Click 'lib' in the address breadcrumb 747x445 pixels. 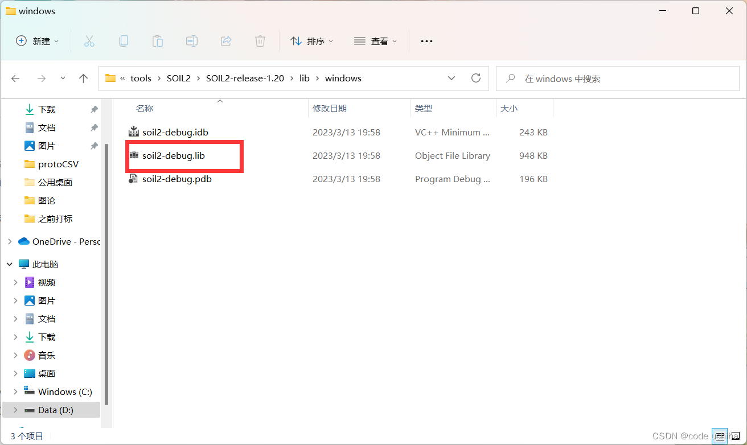click(305, 79)
